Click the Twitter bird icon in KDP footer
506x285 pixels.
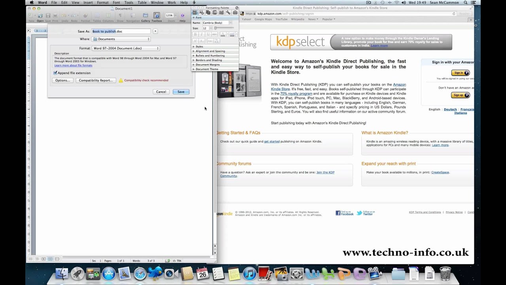[359, 213]
